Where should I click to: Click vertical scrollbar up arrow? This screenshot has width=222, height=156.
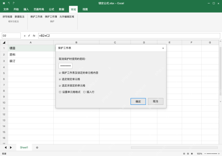pos(220,42)
